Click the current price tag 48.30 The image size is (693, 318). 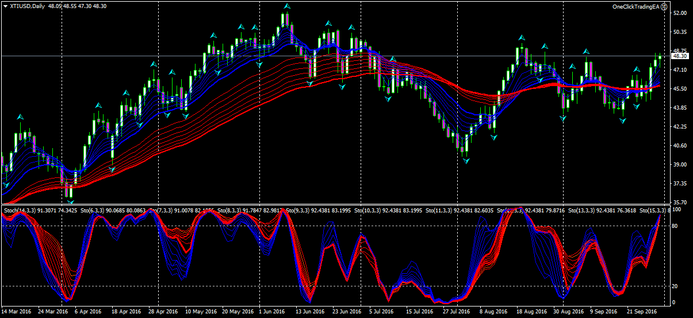tap(680, 56)
